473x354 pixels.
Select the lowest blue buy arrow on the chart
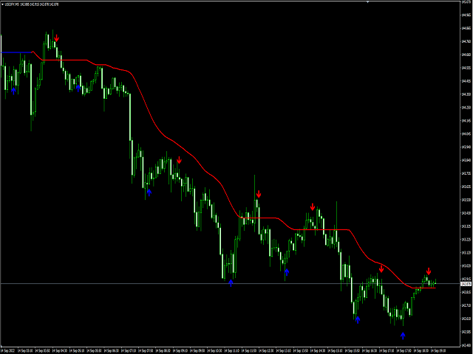tap(403, 335)
